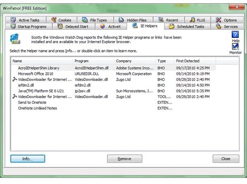Image resolution: width=247 pixels, height=184 pixels.
Task: Click the 09/14/2010 4:50 PM date
Action: coord(193,85)
